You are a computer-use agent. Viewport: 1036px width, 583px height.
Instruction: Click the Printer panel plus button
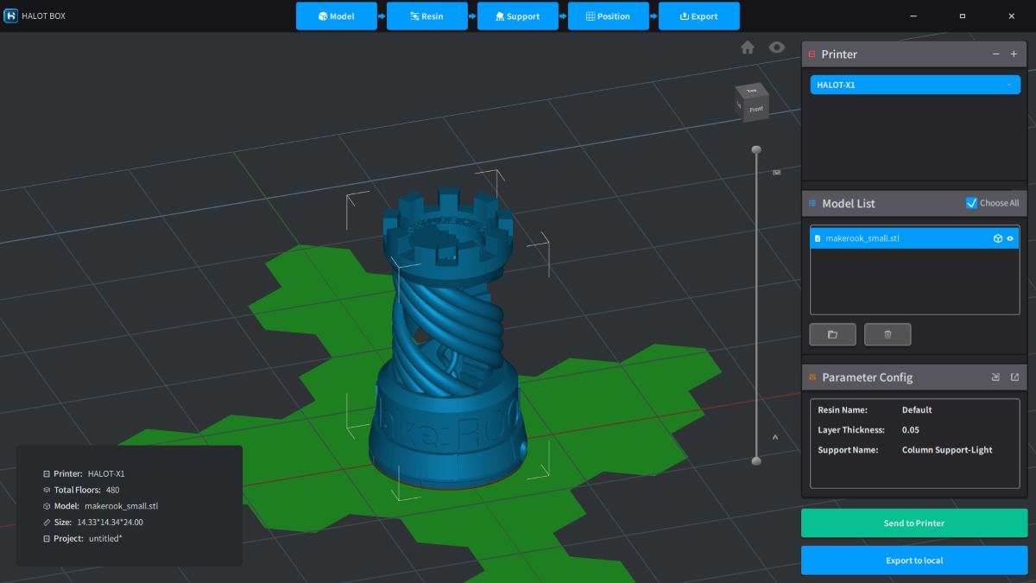coord(1014,54)
